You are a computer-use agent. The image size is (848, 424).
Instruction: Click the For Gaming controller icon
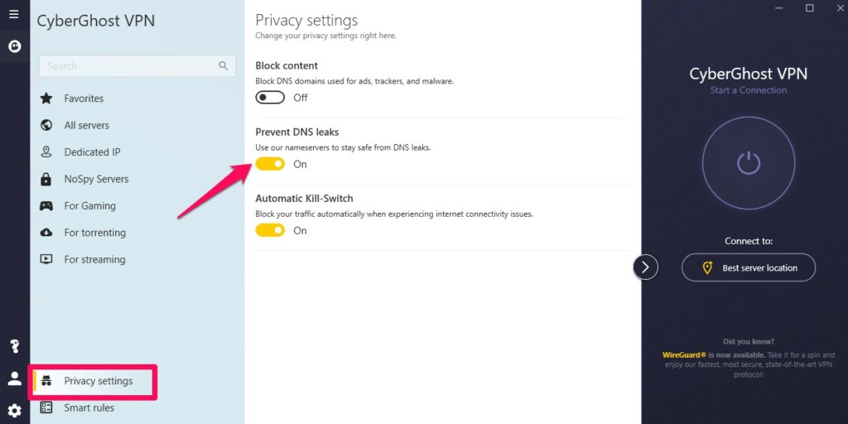pos(46,205)
